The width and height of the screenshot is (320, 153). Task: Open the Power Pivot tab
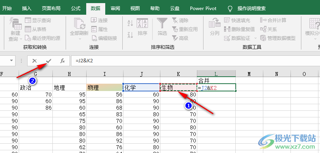click(203, 9)
